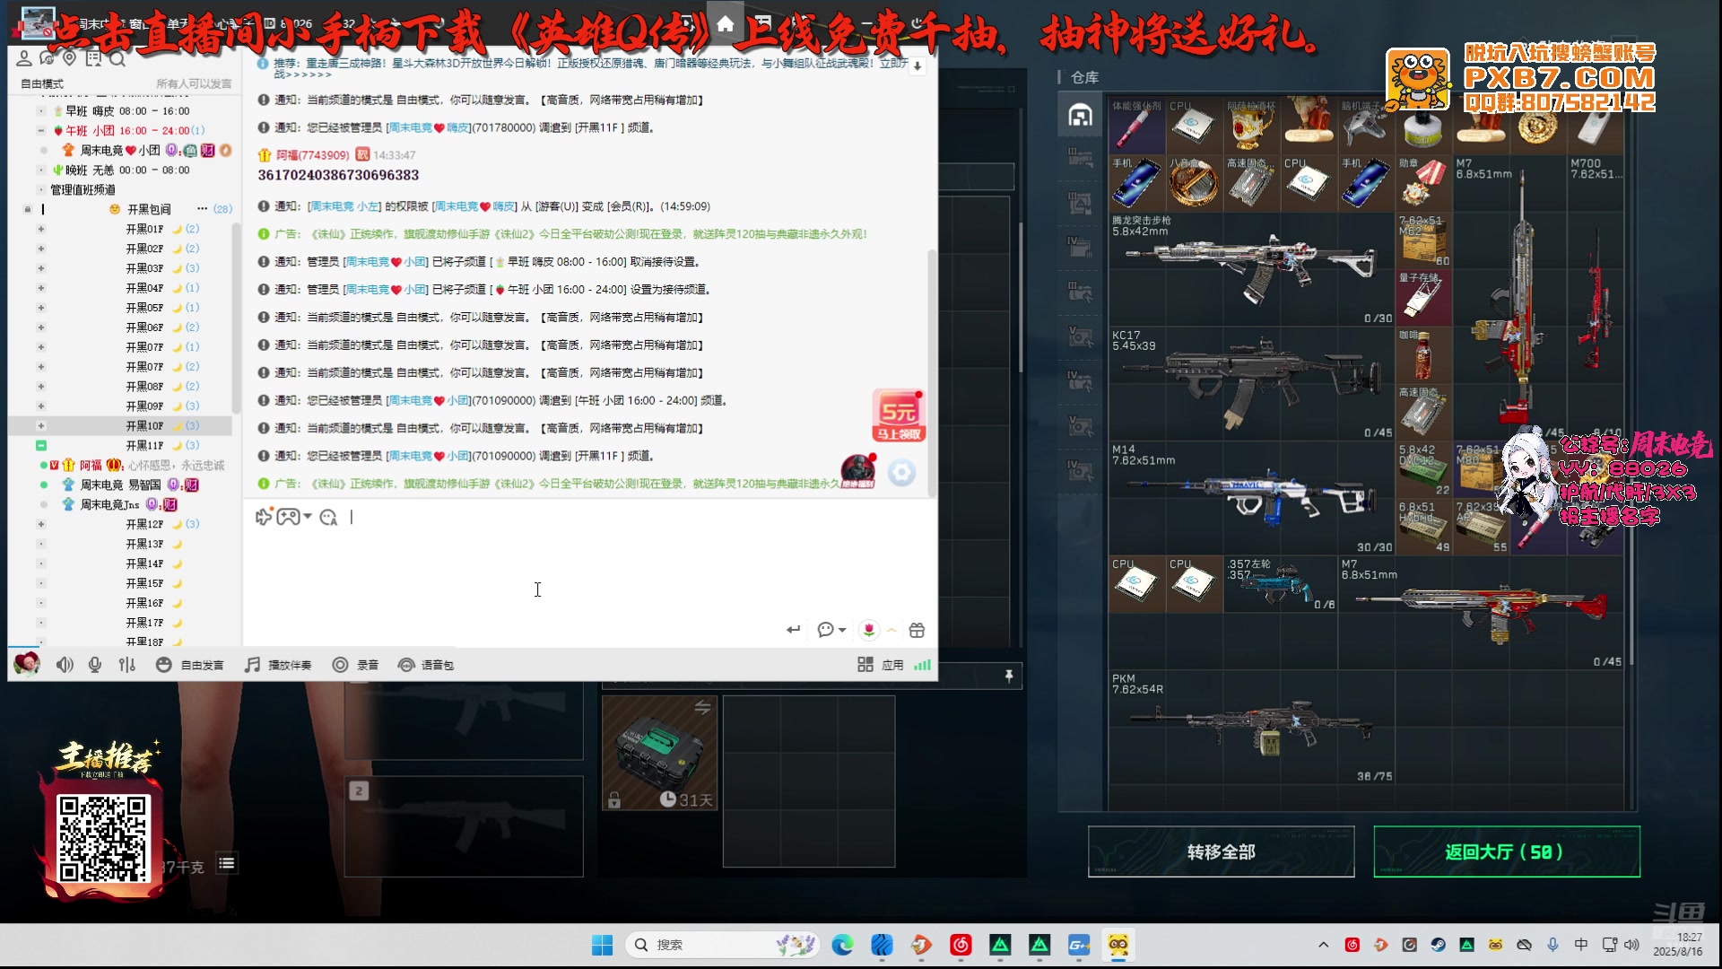This screenshot has height=969, width=1722.
Task: Click the .357 revolver item
Action: [1281, 584]
